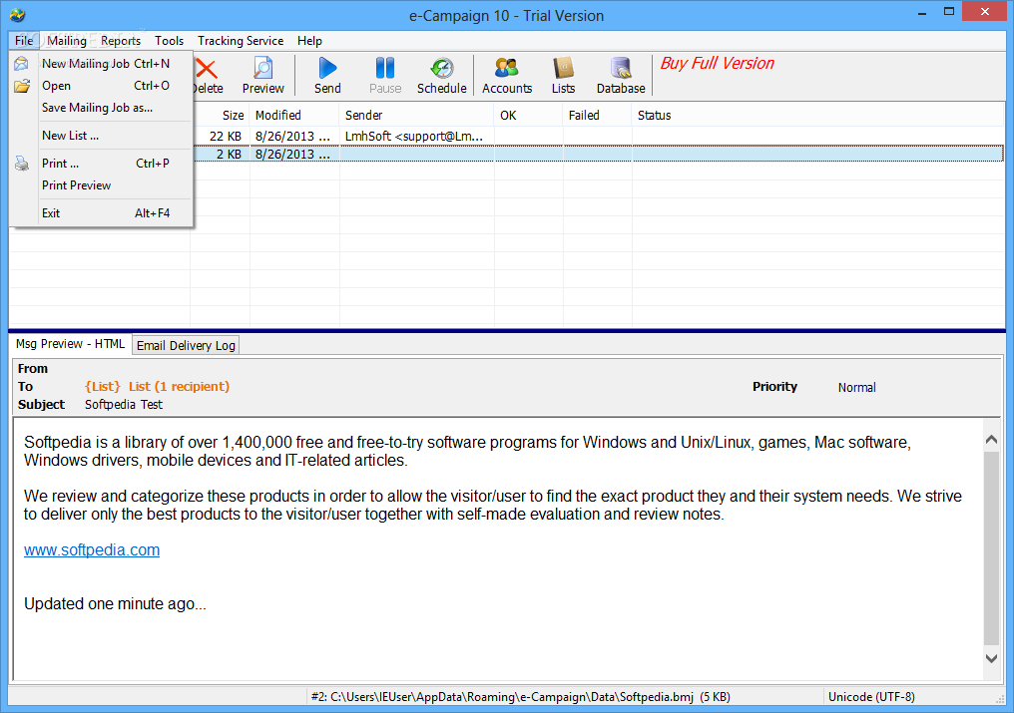
Task: Sort by the Modified column header
Action: pos(294,115)
